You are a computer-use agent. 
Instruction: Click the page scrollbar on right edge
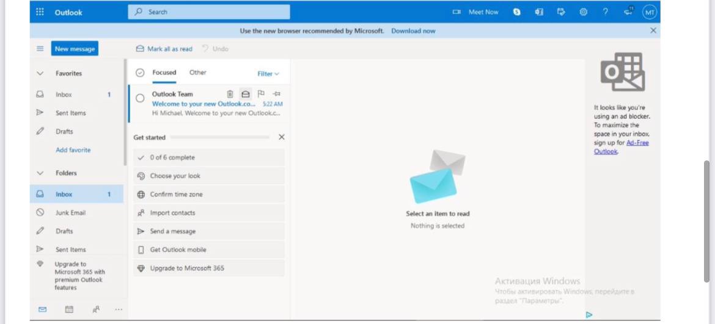click(x=707, y=221)
